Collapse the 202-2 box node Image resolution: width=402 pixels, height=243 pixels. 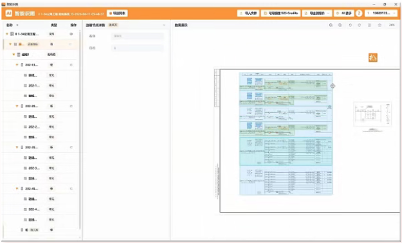17,106
